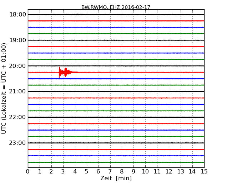Select x-axis tick label 1
The width and height of the screenshot is (232, 186).
click(40, 171)
